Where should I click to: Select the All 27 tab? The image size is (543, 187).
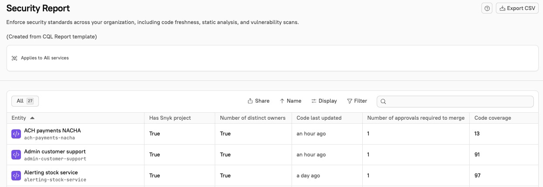(25, 101)
